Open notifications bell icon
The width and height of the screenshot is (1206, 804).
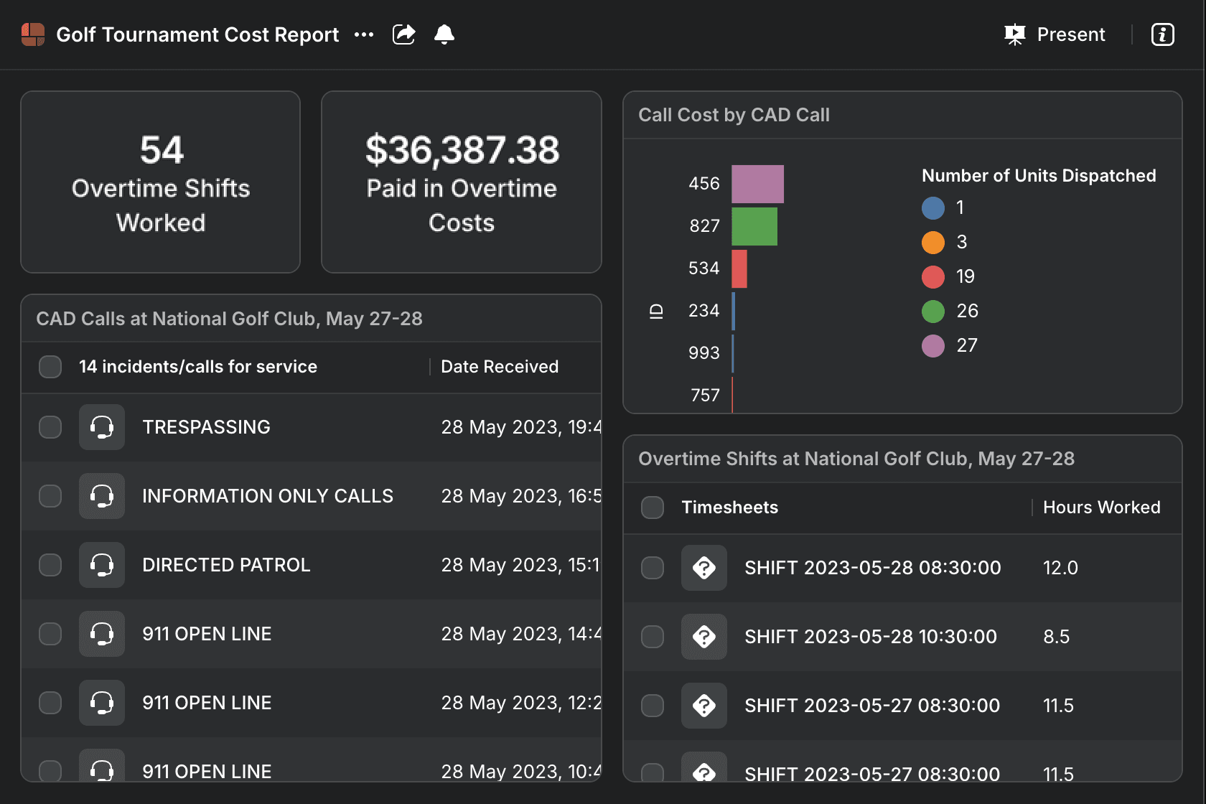(x=444, y=34)
